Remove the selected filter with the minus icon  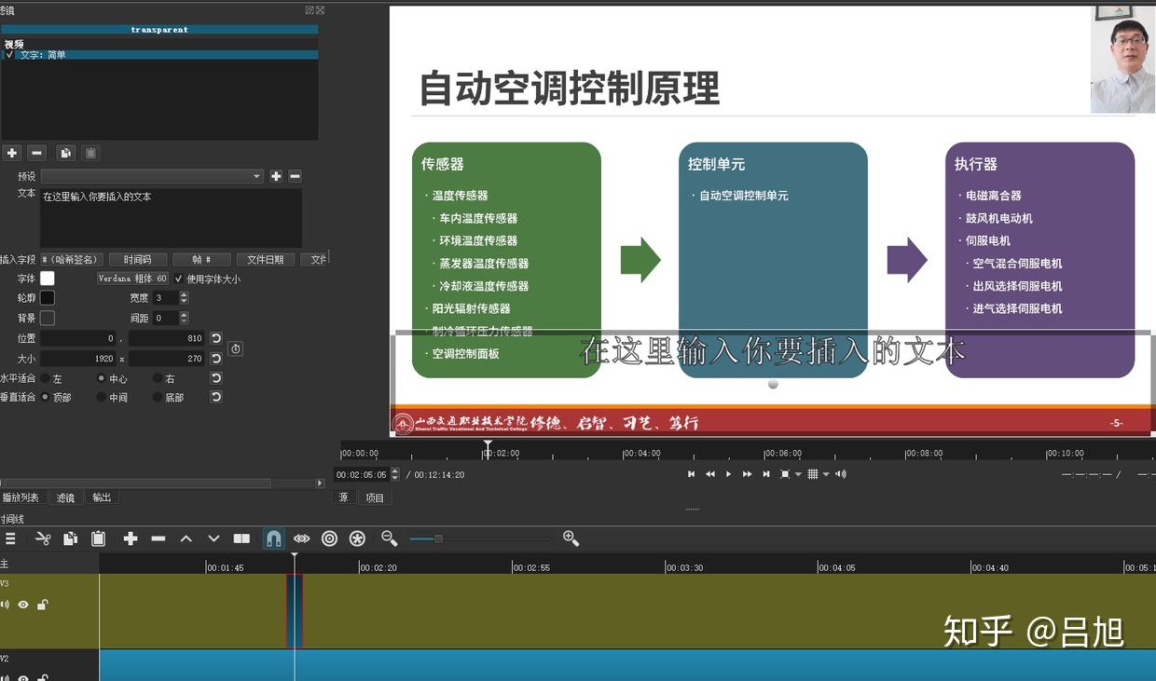37,153
